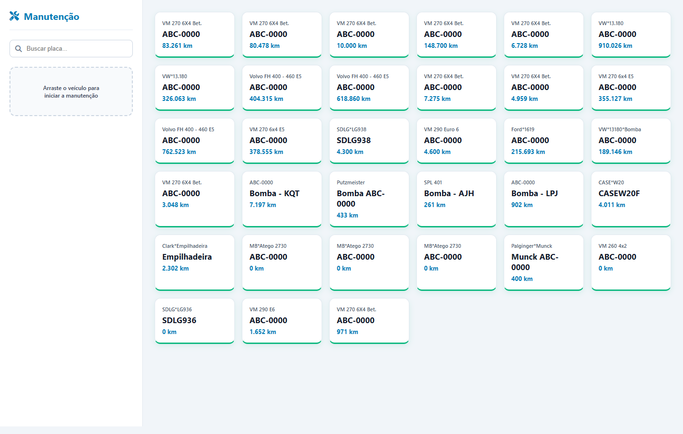The image size is (683, 434).
Task: Open the Bomba - LPJ card
Action: 544,199
